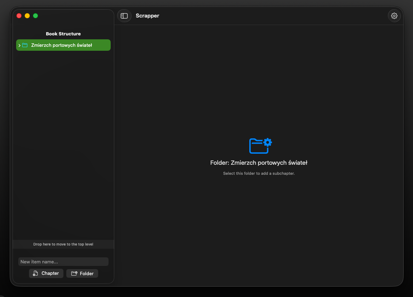Toggle the sidebar panel icon
Image resolution: width=413 pixels, height=297 pixels.
point(124,16)
